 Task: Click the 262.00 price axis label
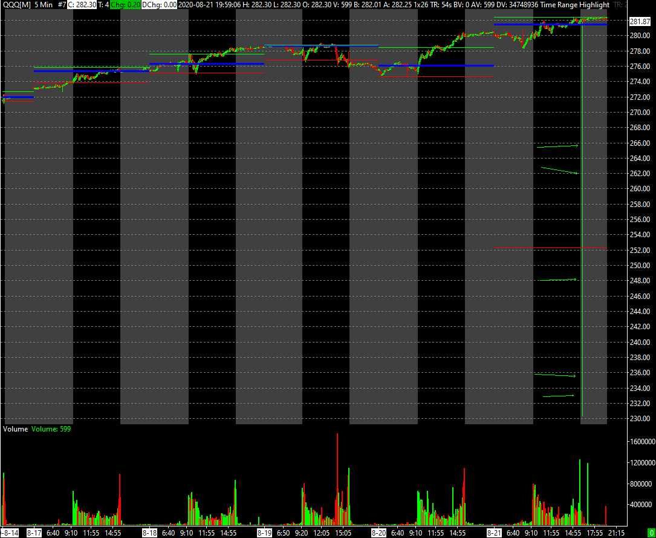(x=640, y=173)
